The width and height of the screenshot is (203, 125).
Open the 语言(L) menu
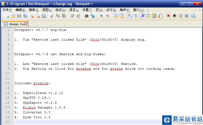click(74, 10)
